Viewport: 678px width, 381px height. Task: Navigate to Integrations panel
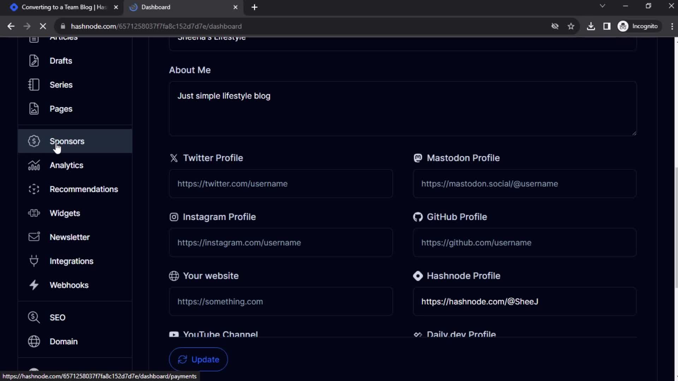coord(71,261)
